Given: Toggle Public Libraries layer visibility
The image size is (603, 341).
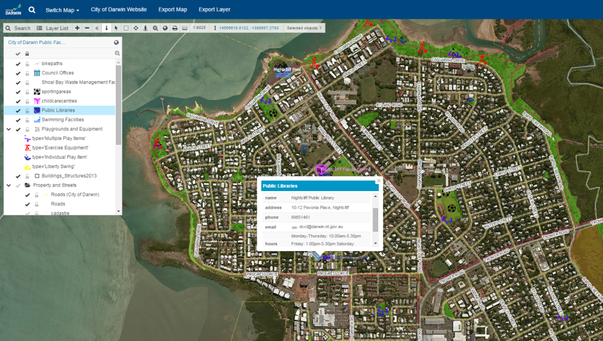Looking at the screenshot, I should click(x=18, y=111).
